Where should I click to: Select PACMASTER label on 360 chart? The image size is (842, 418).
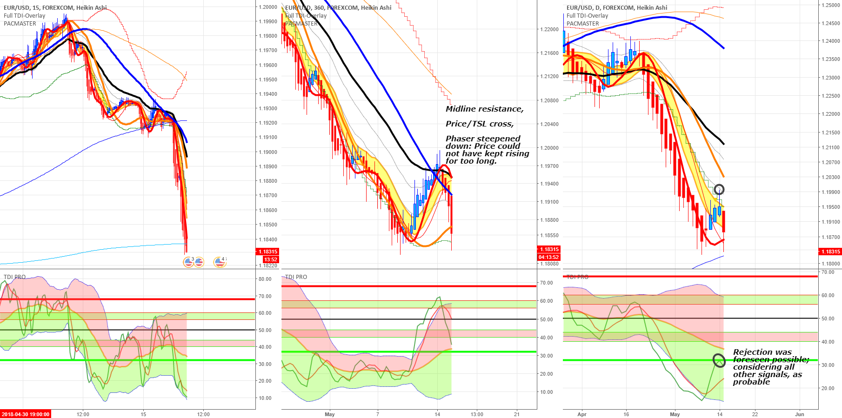click(x=301, y=24)
